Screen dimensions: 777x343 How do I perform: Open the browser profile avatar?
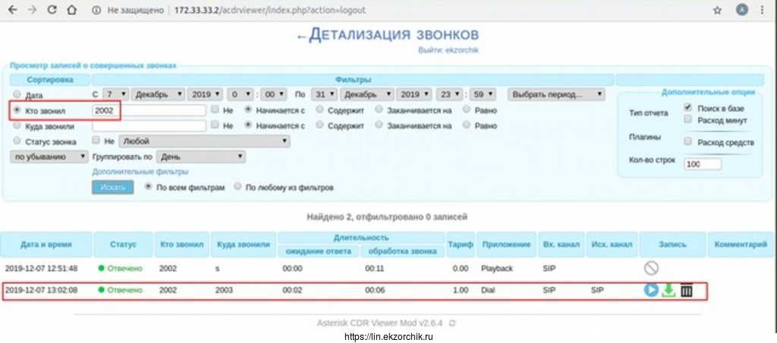tap(742, 11)
